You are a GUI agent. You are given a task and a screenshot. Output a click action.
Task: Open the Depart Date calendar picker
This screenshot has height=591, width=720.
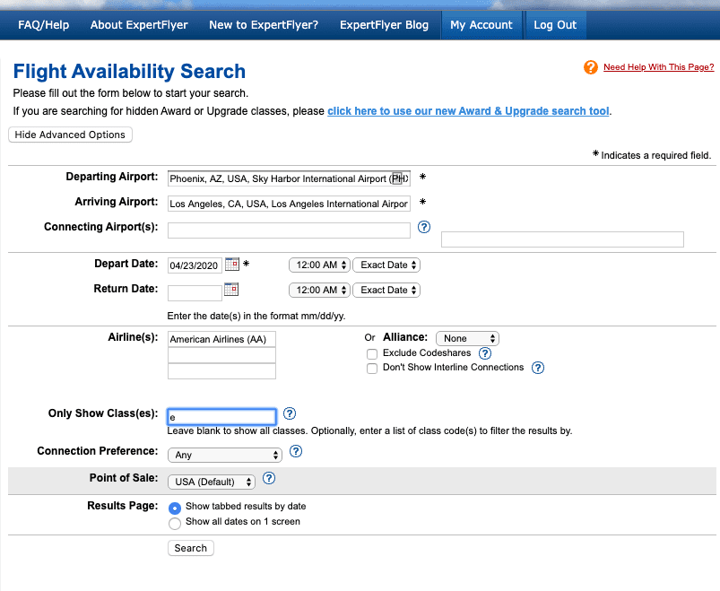click(x=232, y=264)
